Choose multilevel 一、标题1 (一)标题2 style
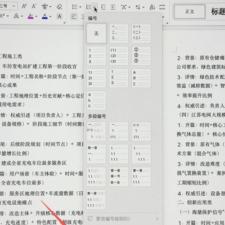This screenshot has height=225, width=225. pyautogui.click(x=96, y=131)
